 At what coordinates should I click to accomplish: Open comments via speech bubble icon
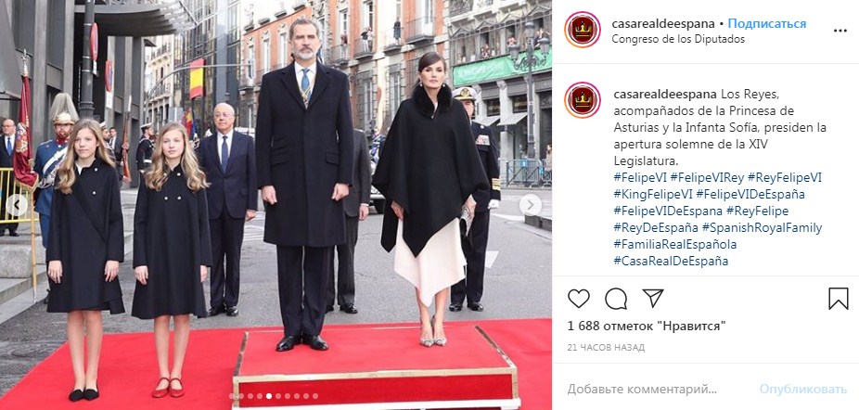coord(616,299)
